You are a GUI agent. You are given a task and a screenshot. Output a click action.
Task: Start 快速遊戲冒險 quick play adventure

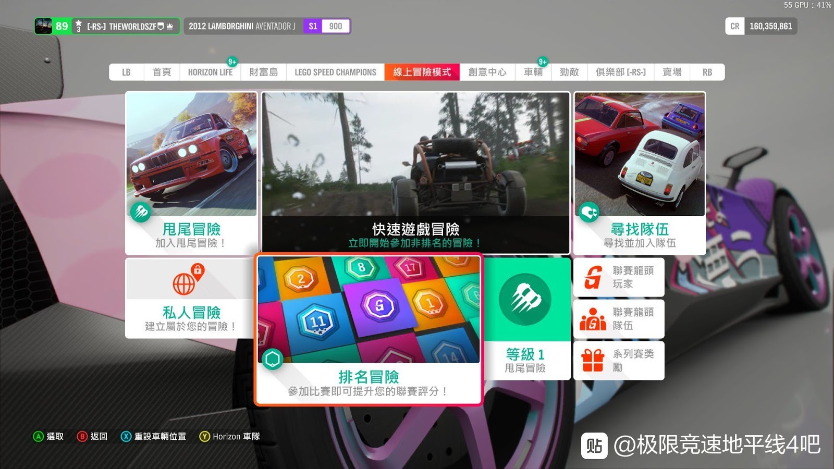[x=415, y=173]
